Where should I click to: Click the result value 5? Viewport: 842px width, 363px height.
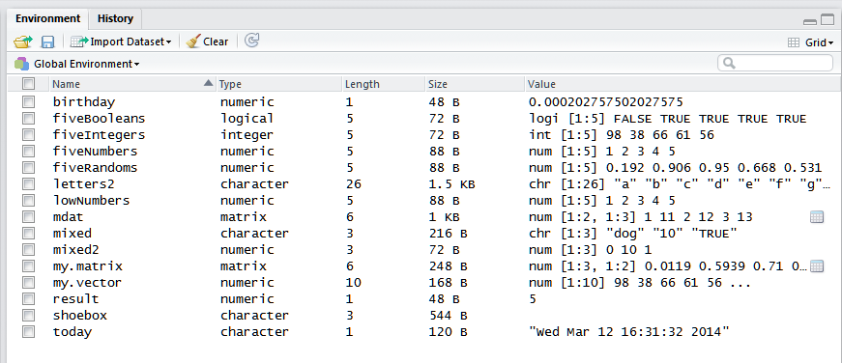(532, 299)
